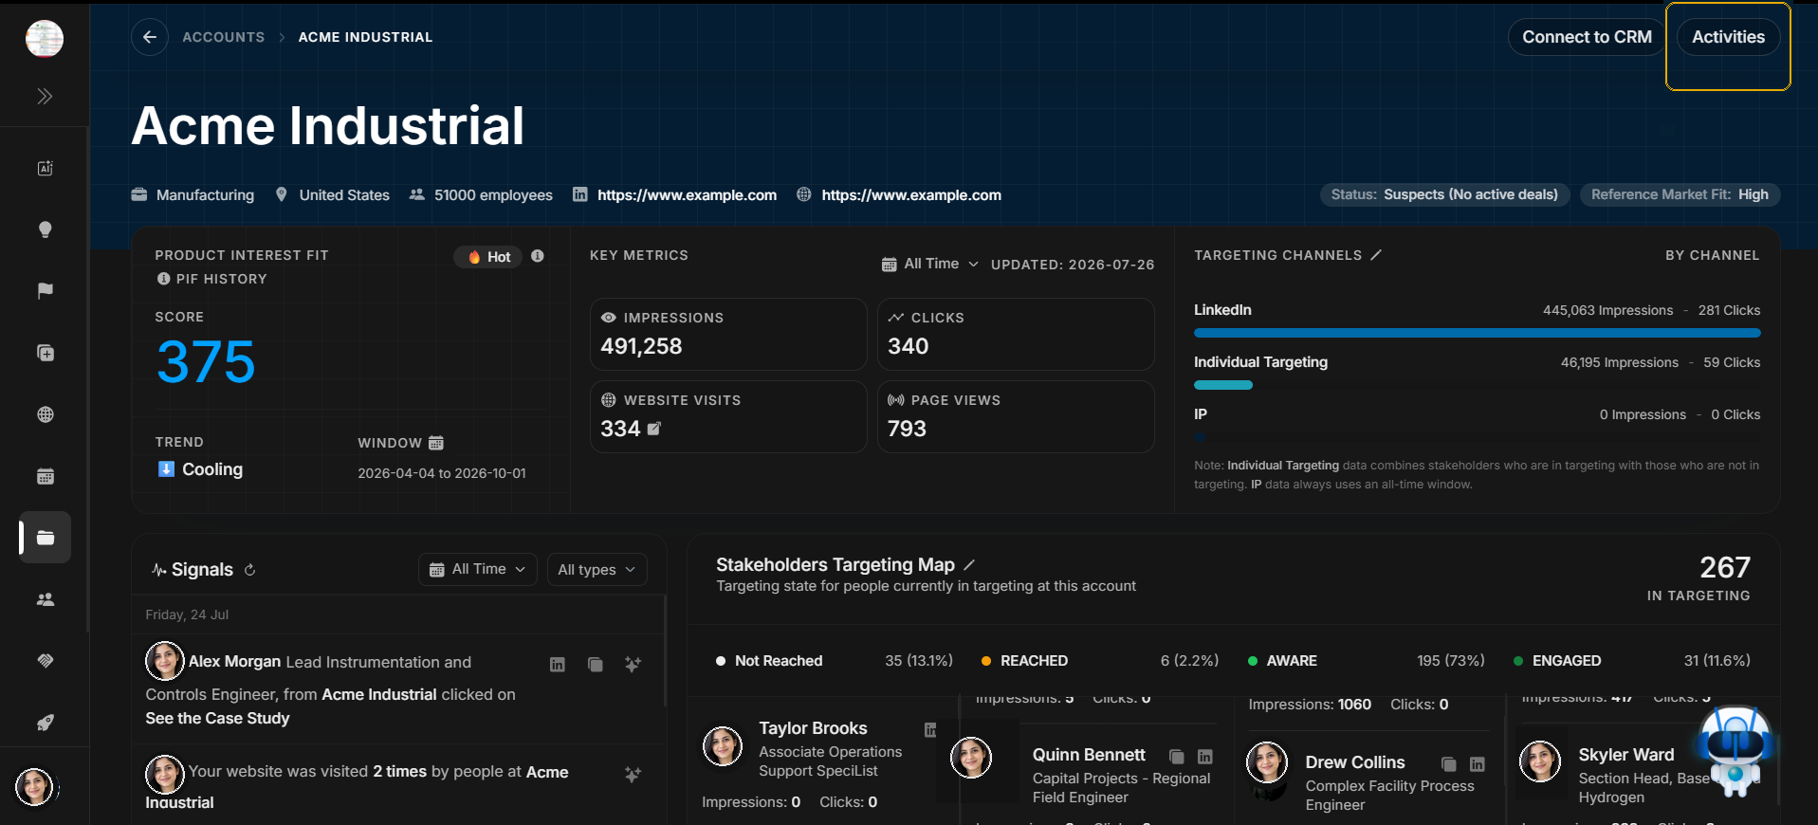Refresh the Signals list

click(x=250, y=570)
